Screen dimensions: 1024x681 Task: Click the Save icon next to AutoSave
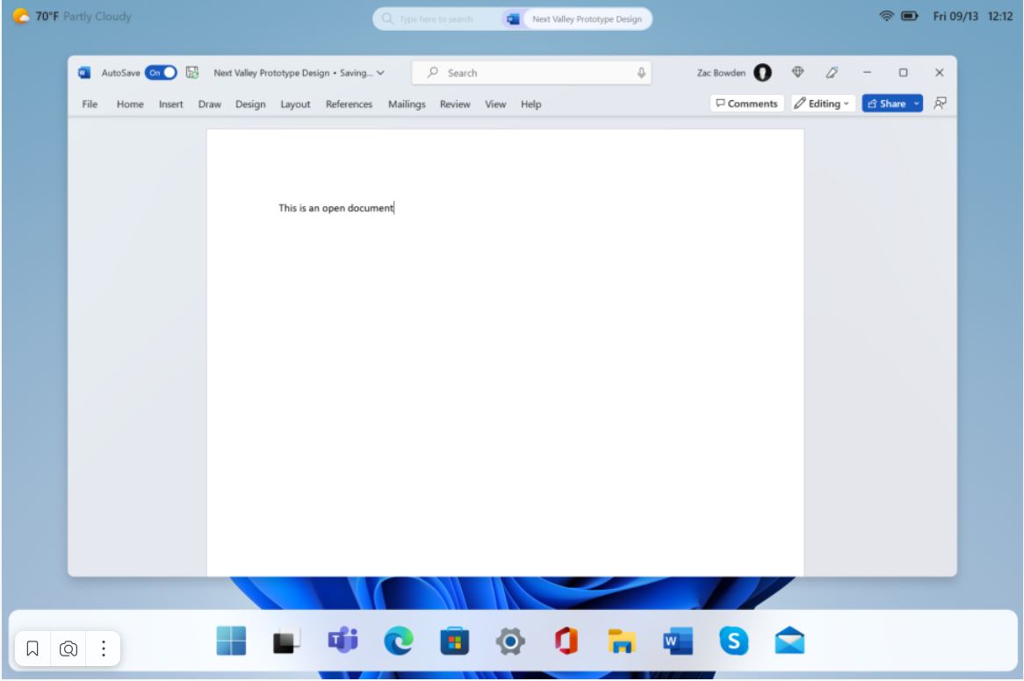(193, 73)
